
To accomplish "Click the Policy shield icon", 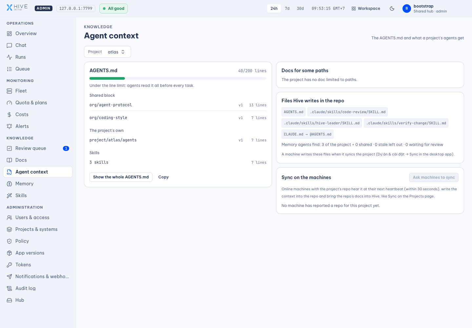I will (10, 241).
